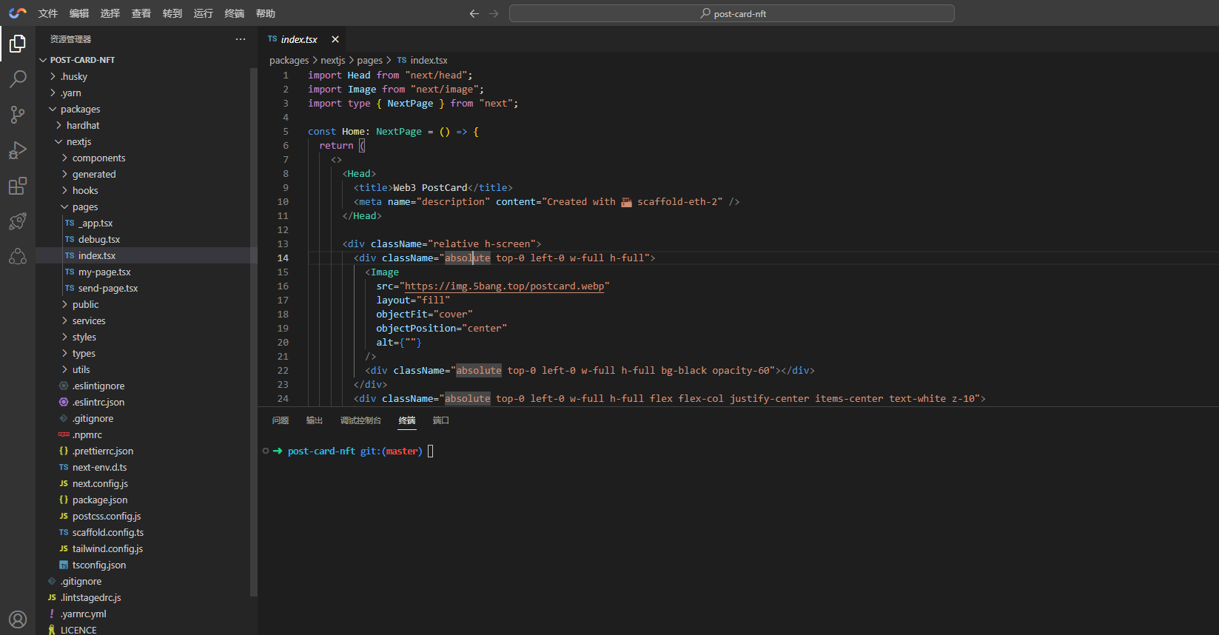Image resolution: width=1219 pixels, height=635 pixels.
Task: Follow the postcard.webp image URL link
Action: click(505, 286)
